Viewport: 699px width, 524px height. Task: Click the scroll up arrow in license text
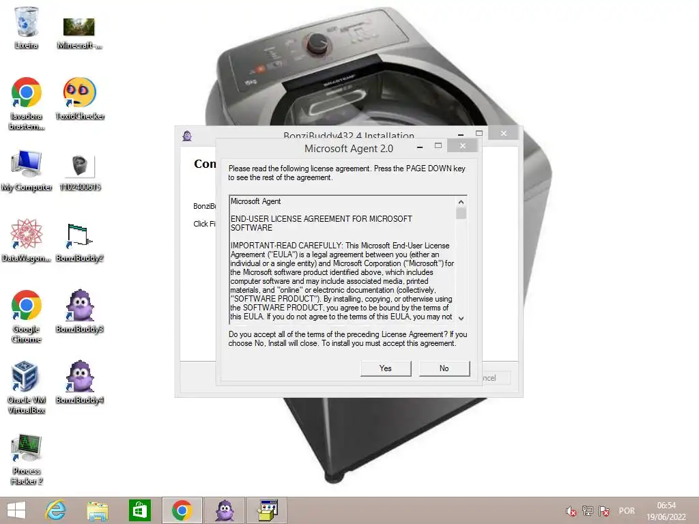click(x=461, y=202)
